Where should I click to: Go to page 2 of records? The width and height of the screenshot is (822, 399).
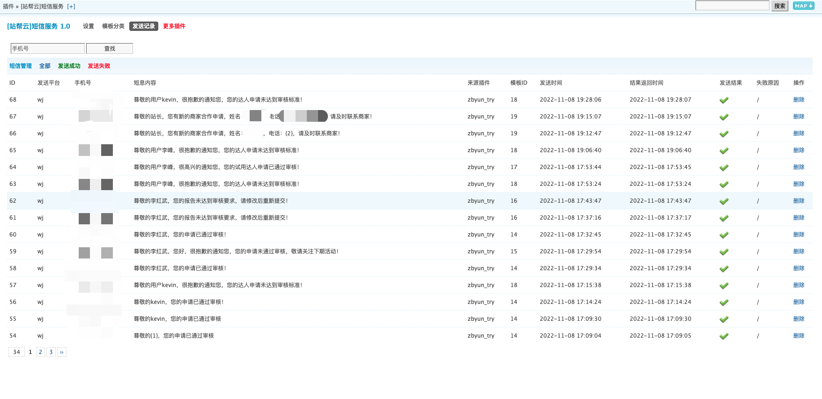point(40,352)
